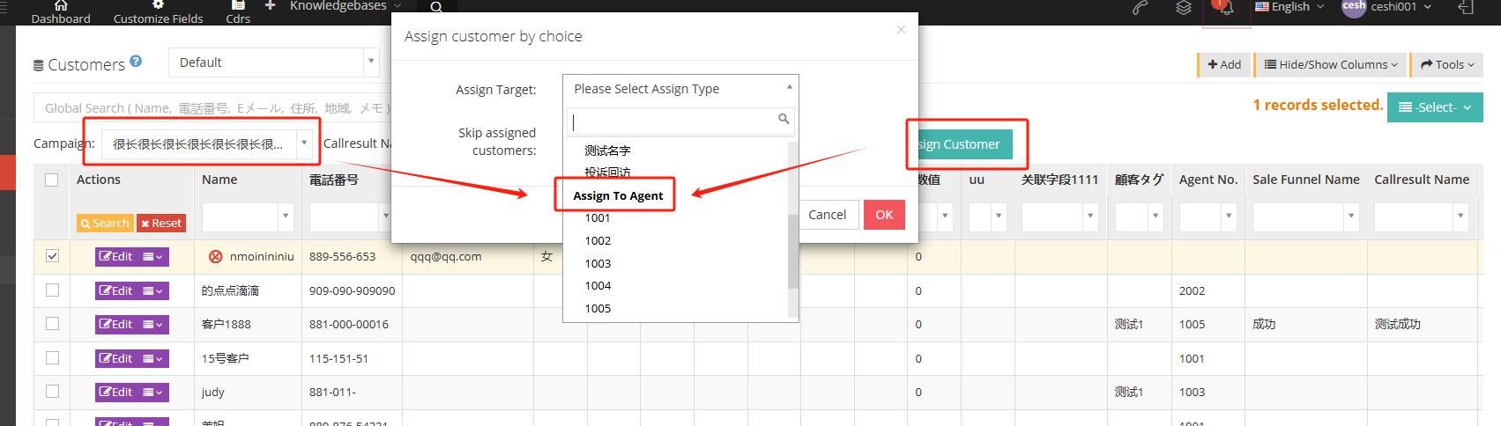
Task: Check the 的点点滴滴 row checkbox
Action: (x=52, y=290)
